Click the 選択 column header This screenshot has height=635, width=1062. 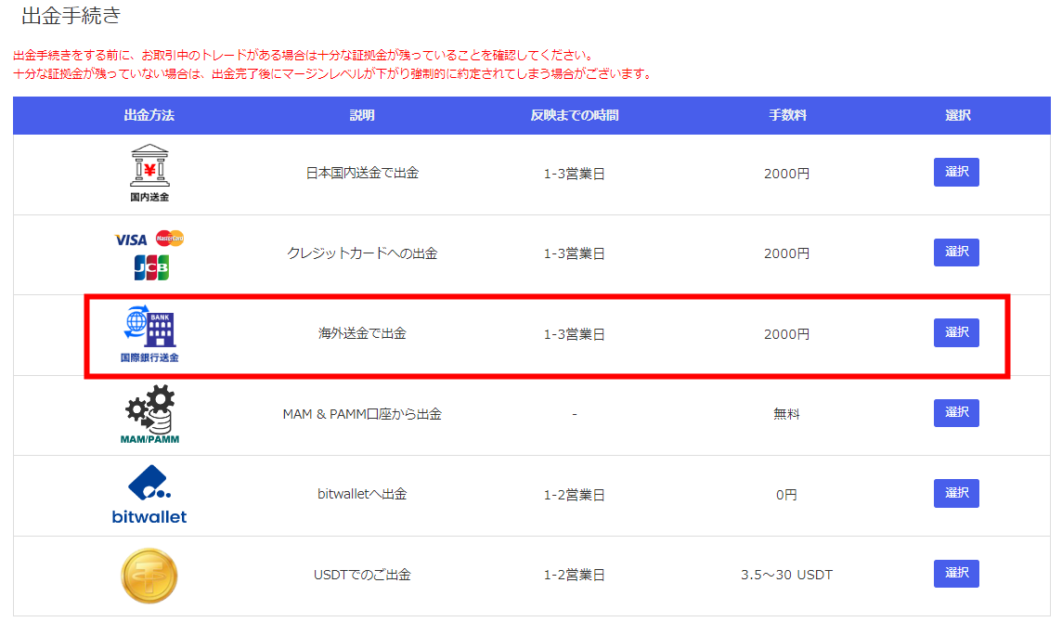click(x=958, y=115)
